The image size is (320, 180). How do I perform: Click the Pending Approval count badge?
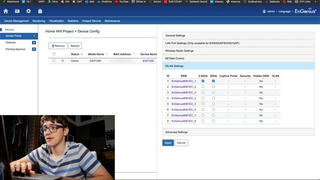(34, 49)
